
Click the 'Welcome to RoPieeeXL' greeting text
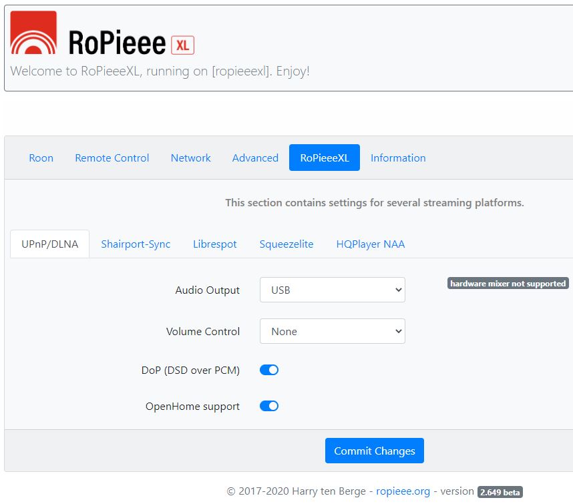pos(160,71)
